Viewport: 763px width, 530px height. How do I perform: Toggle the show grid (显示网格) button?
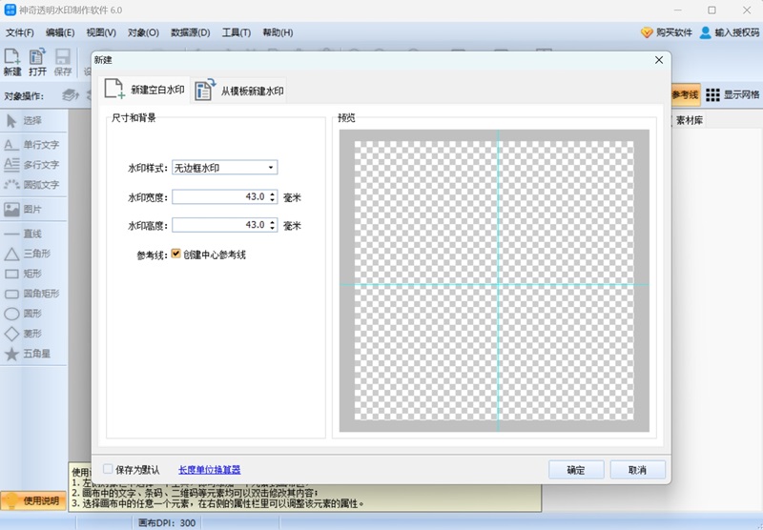tap(733, 94)
